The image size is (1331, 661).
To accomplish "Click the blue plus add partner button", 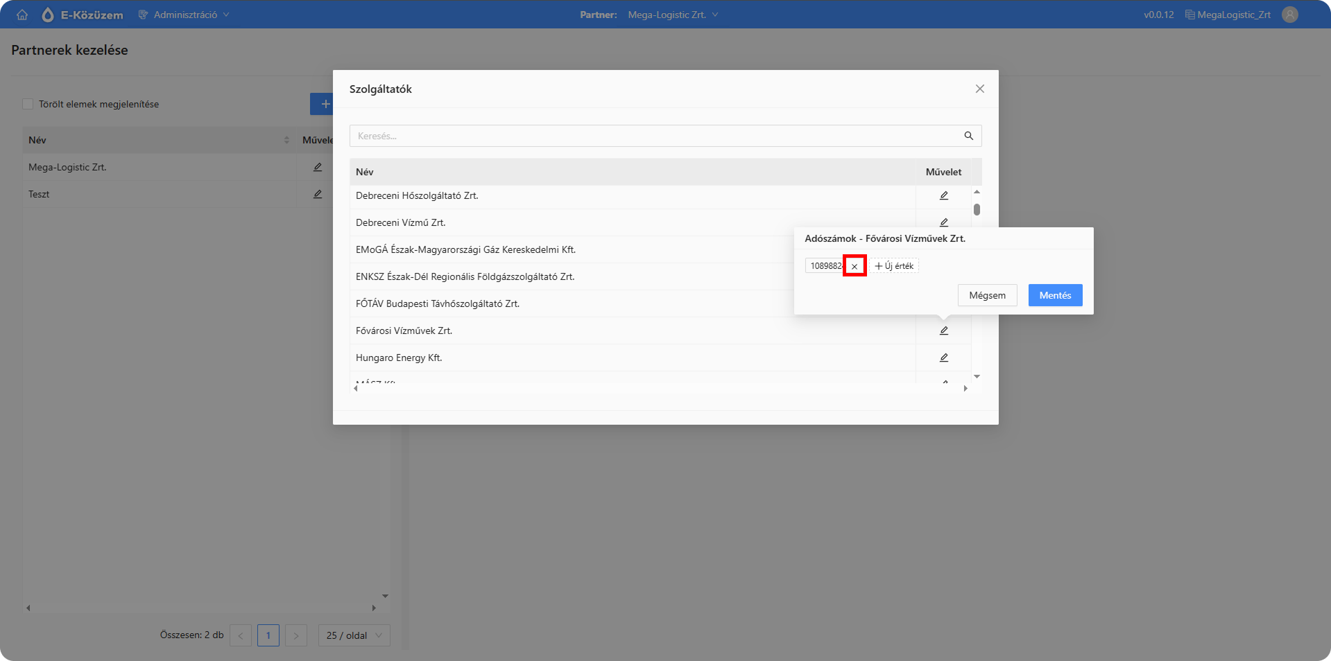I will point(322,104).
